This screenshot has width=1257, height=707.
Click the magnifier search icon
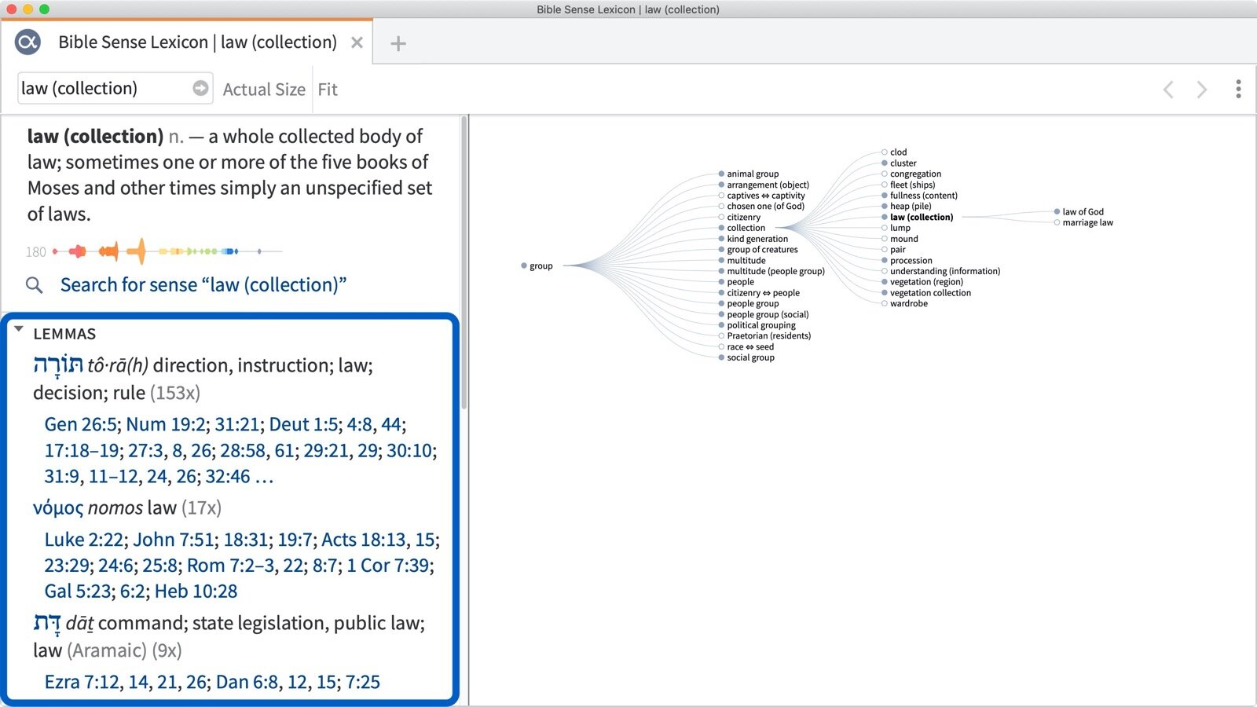click(x=34, y=285)
